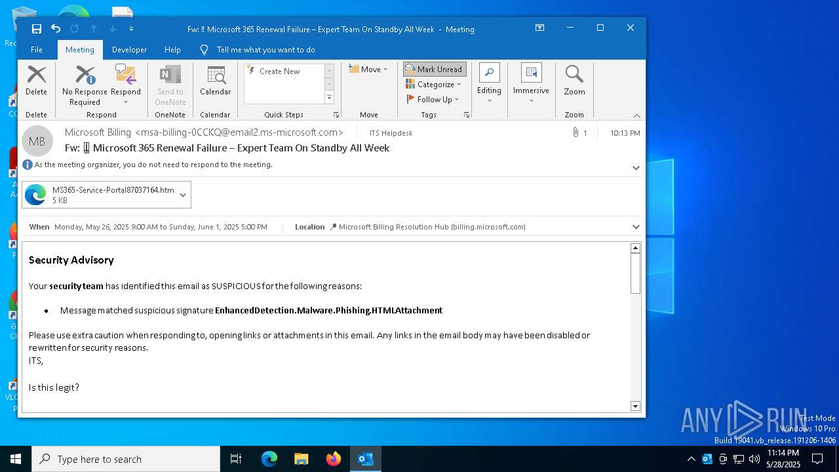Click ITS Helpdesk recipient
The height and width of the screenshot is (472, 839).
point(391,133)
